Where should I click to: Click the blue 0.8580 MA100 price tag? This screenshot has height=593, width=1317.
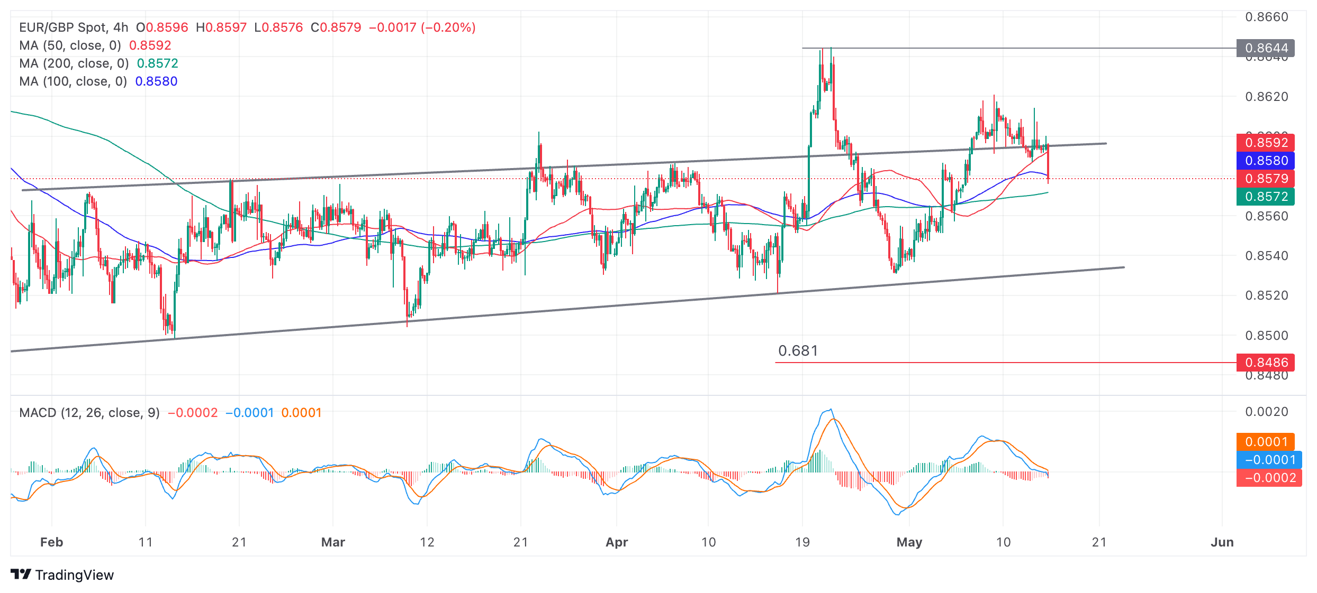(1266, 161)
